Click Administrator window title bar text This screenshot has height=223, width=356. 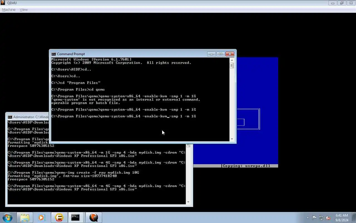pyautogui.click(x=31, y=117)
